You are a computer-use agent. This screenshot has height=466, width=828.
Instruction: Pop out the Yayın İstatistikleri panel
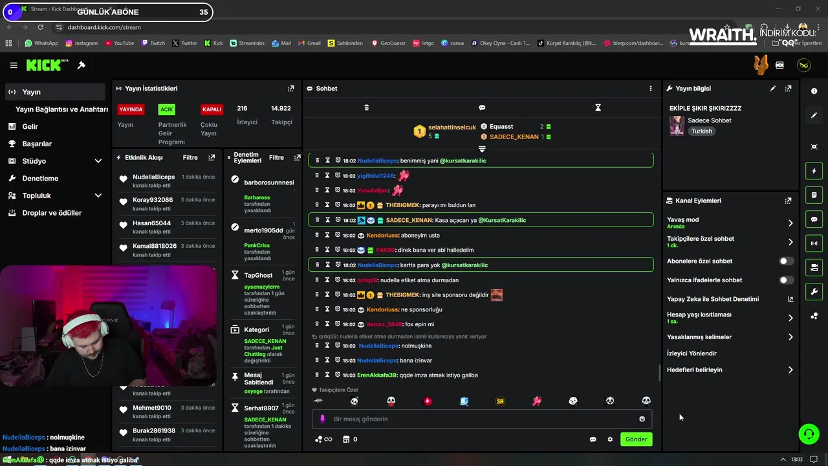tap(291, 89)
